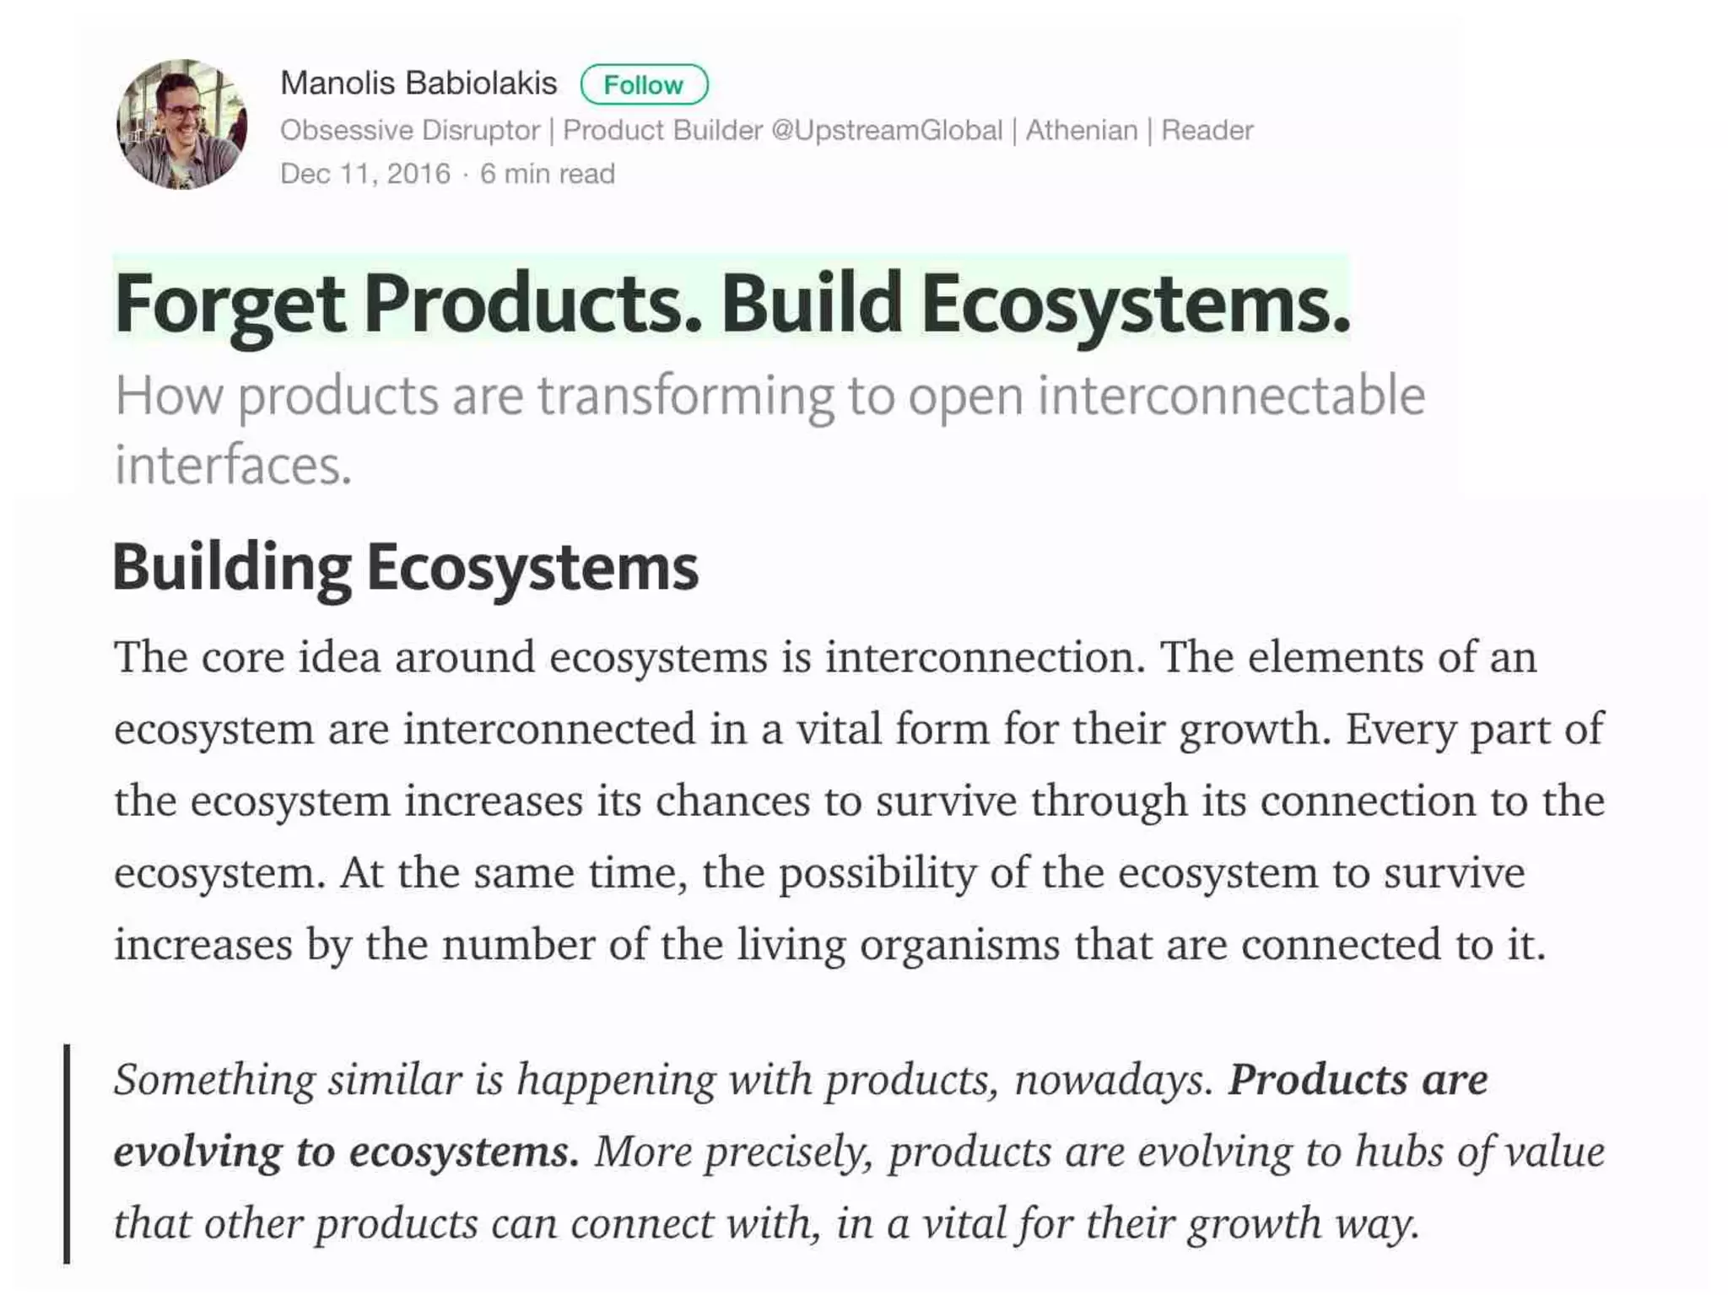Click the vertical bar beside the blockquote
1728x1295 pixels.
point(67,1154)
